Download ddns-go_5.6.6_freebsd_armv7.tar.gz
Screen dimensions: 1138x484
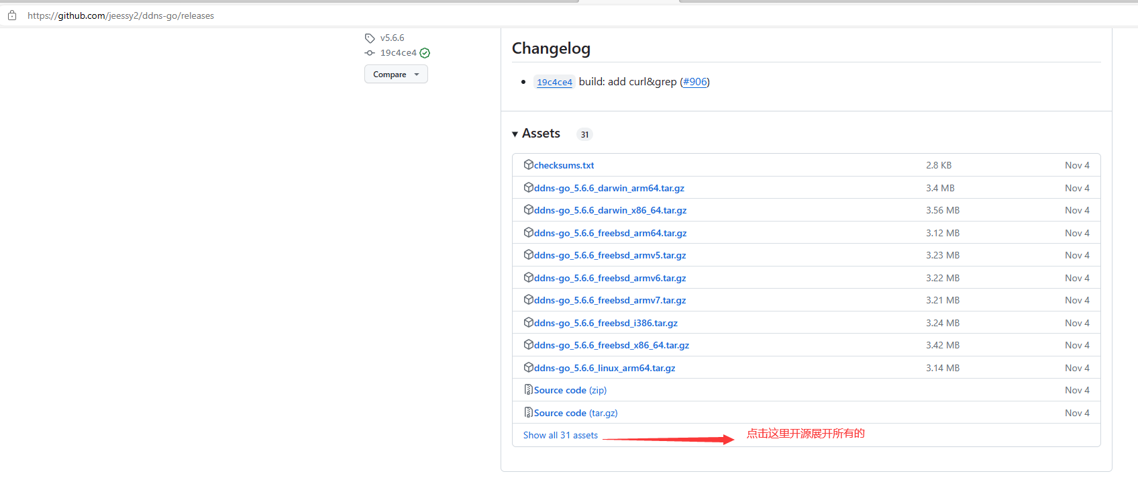coord(609,300)
